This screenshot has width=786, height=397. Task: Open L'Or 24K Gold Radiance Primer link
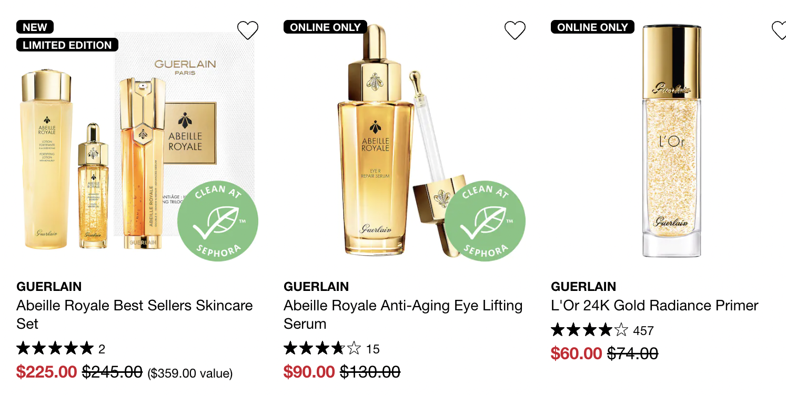pos(654,305)
